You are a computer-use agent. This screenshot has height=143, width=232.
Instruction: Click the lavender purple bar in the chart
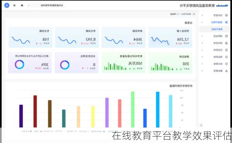(107, 113)
